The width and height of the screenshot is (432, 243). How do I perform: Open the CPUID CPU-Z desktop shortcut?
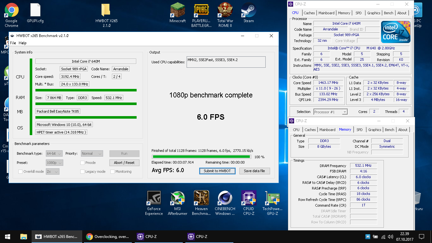click(x=249, y=203)
